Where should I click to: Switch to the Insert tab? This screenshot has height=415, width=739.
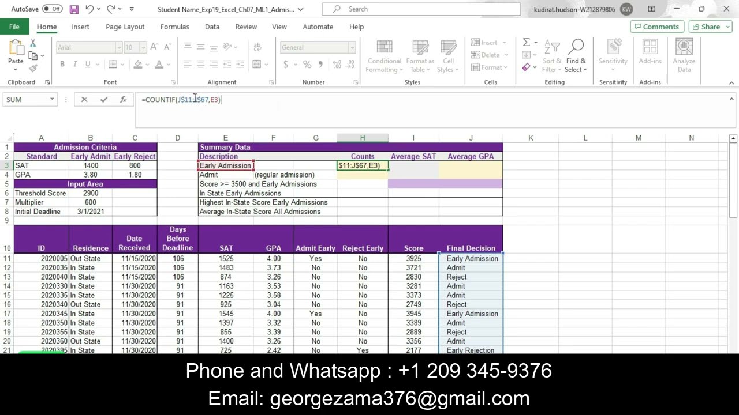tap(80, 27)
